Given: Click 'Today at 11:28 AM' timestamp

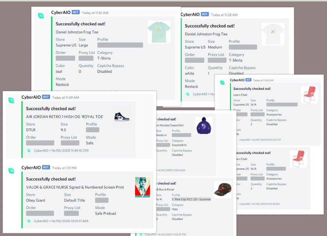Looking at the screenshot, I should coord(224,15).
